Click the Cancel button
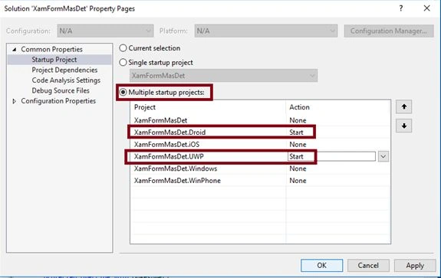 pos(368,265)
